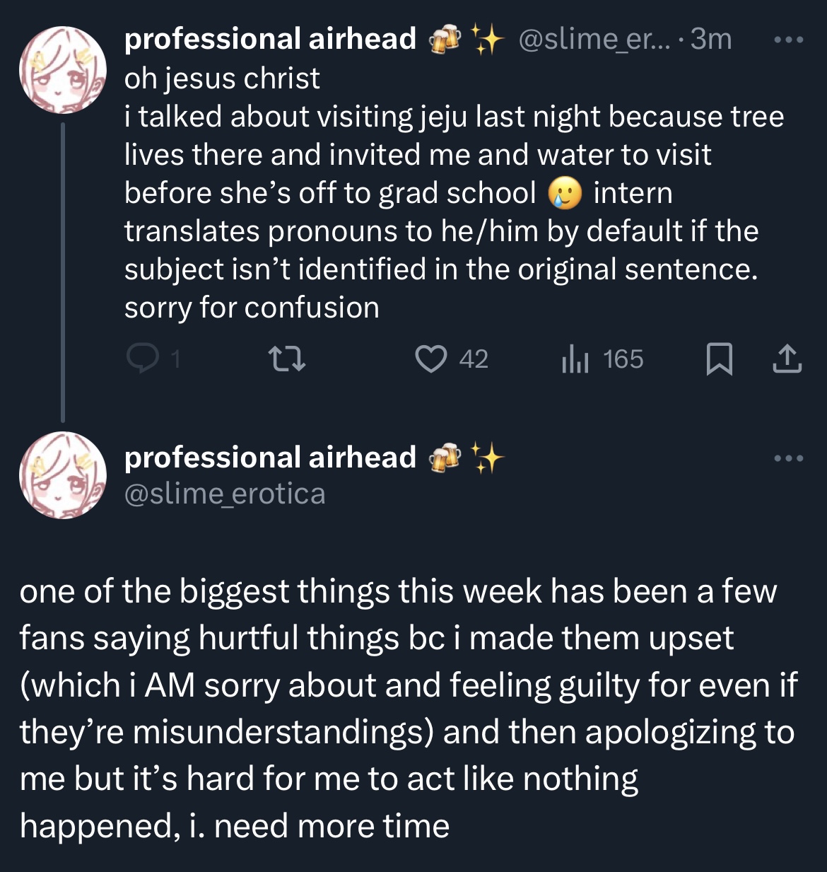The image size is (827, 872).
Task: Click the reply count number 1
Action: coord(175,359)
